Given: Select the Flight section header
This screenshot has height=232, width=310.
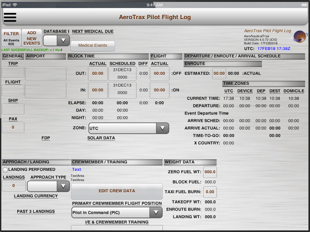Looking at the screenshot, I should point(166,56).
